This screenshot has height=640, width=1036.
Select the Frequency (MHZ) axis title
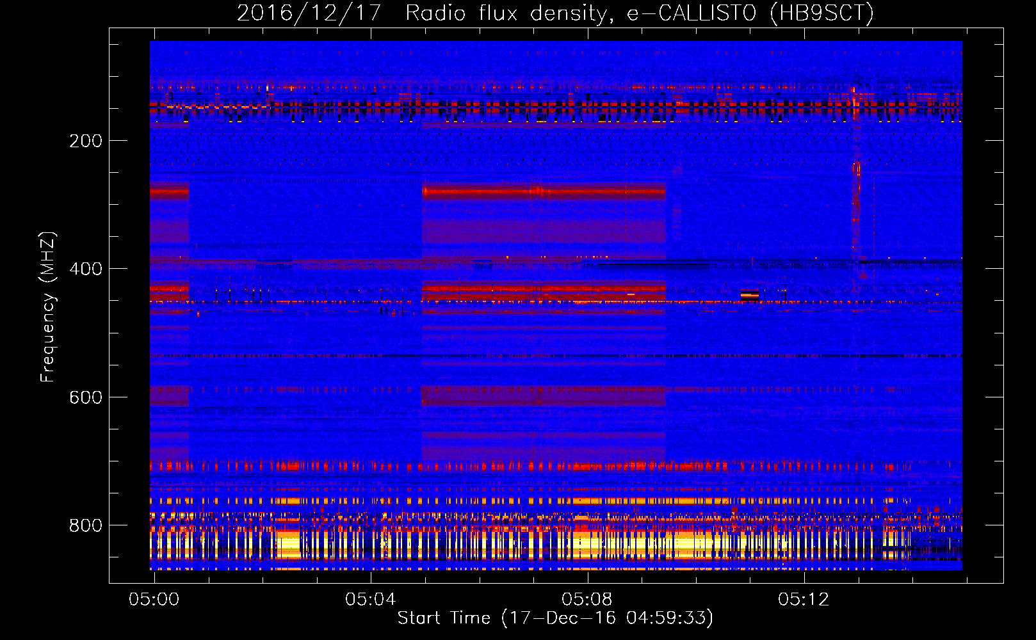click(47, 307)
